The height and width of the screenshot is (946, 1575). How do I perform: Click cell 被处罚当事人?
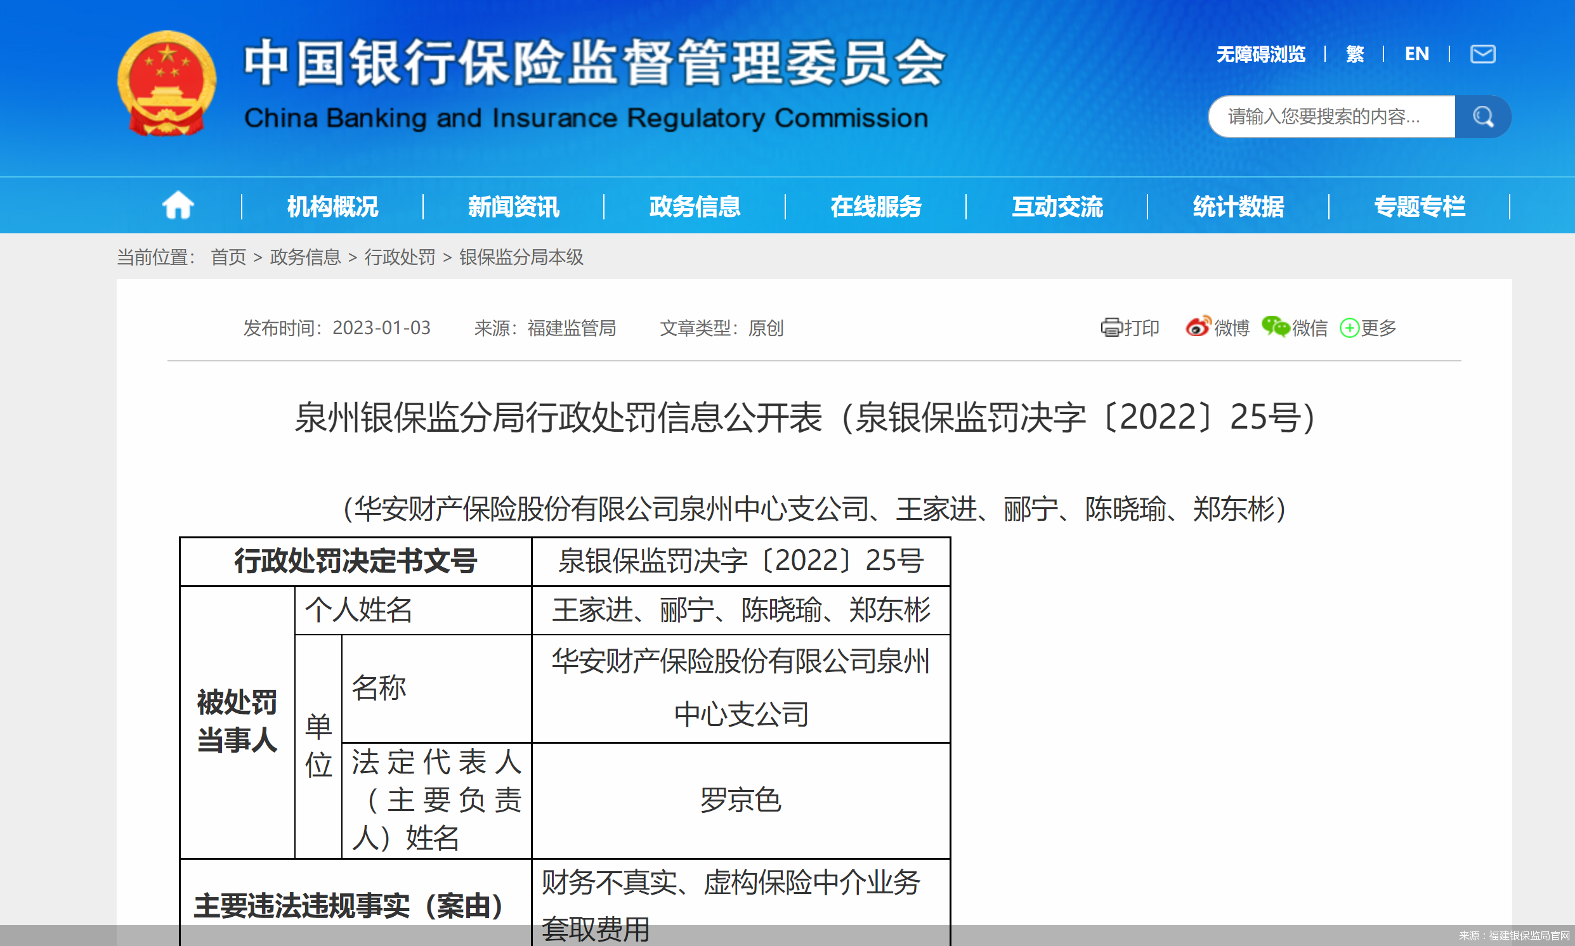[x=237, y=722]
